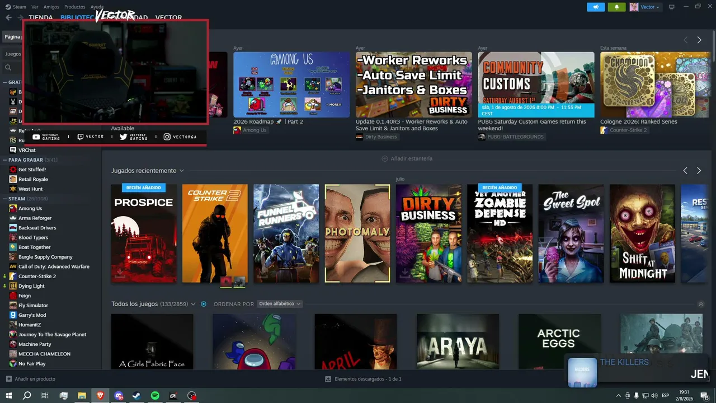This screenshot has height=403, width=716.
Task: Click the Blood Typers sidebar icon
Action: (x=13, y=237)
